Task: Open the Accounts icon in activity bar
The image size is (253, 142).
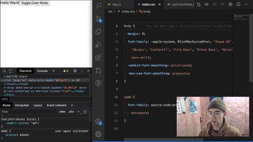Action: (98, 121)
